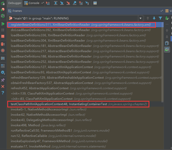This screenshot has width=172, height=150.
Task: Click the Step Over debugger icon
Action: point(56,3)
